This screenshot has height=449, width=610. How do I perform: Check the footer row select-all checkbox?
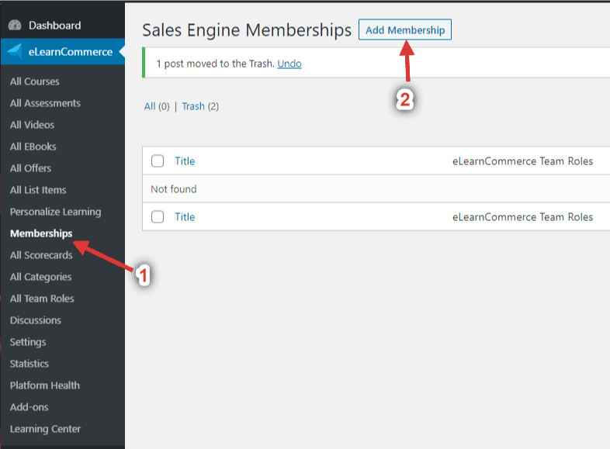point(158,217)
